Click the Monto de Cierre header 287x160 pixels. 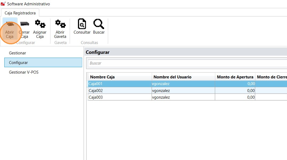(271, 77)
